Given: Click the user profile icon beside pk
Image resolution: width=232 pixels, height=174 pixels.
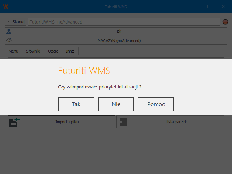Looking at the screenshot, I should pos(9,31).
